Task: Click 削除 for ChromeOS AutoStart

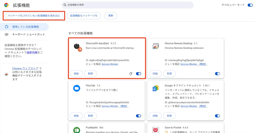Action: [90, 74]
